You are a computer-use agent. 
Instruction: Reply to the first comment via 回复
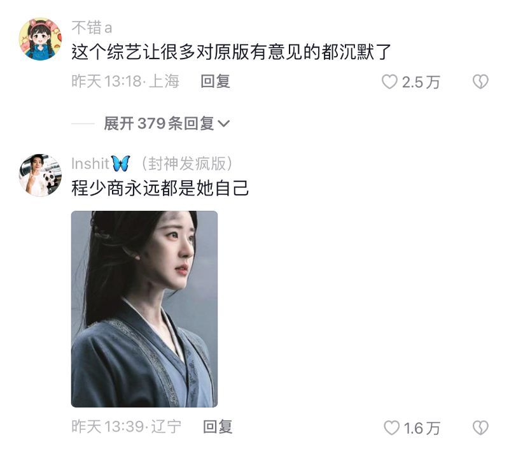[x=216, y=82]
